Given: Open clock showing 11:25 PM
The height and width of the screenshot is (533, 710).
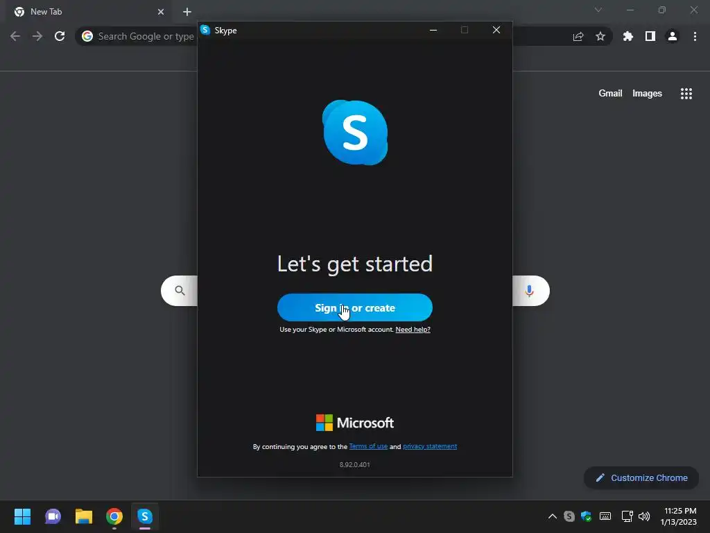Looking at the screenshot, I should pos(678,516).
